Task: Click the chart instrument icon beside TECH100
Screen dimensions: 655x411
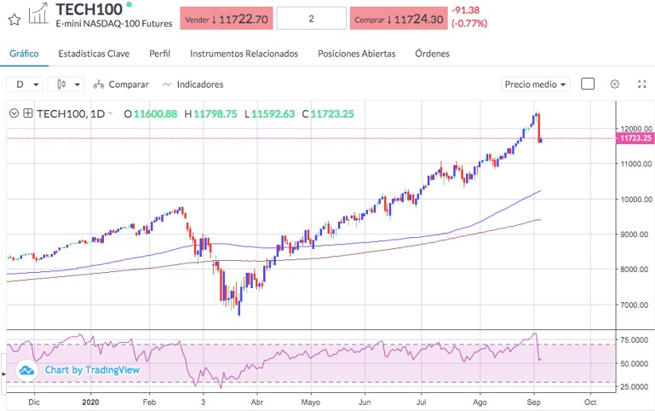Action: [38, 14]
